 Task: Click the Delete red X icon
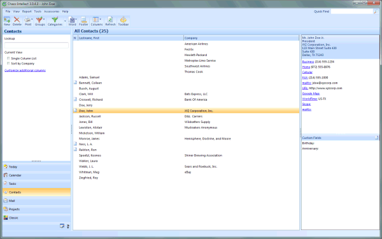[17, 20]
